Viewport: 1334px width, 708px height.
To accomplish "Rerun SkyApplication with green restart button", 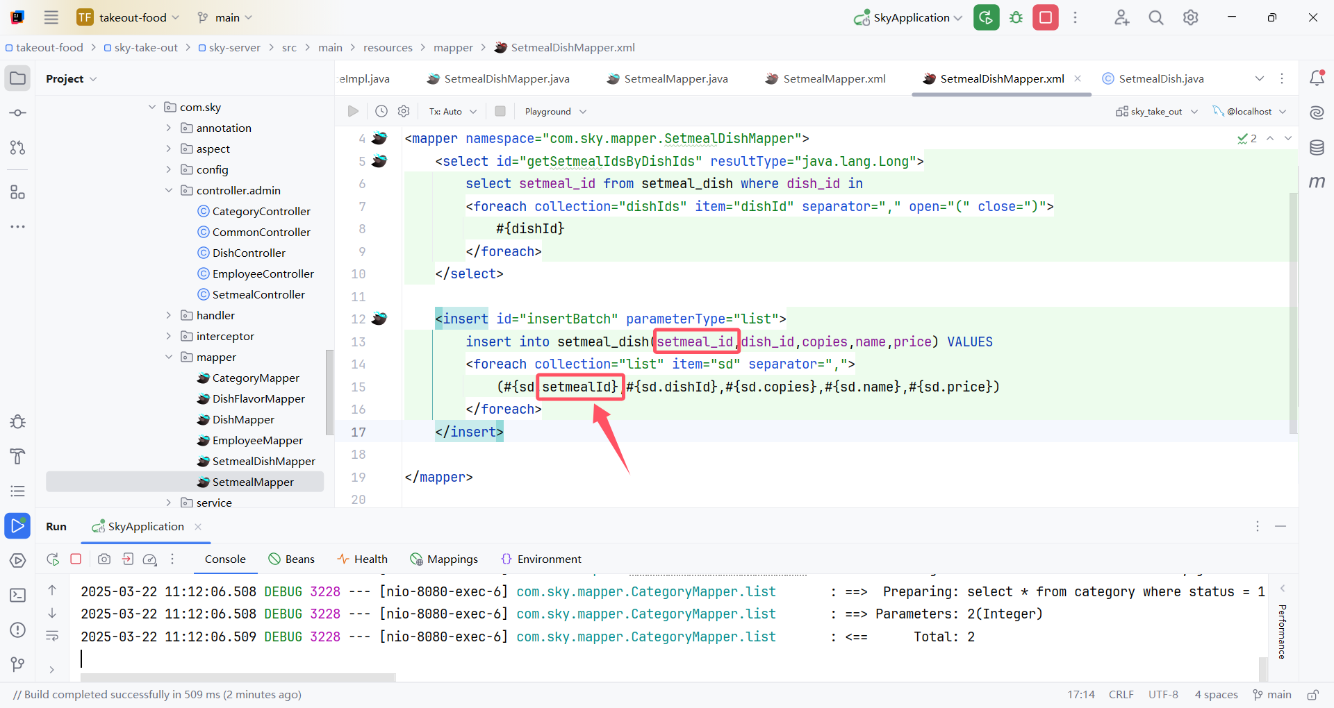I will point(986,17).
